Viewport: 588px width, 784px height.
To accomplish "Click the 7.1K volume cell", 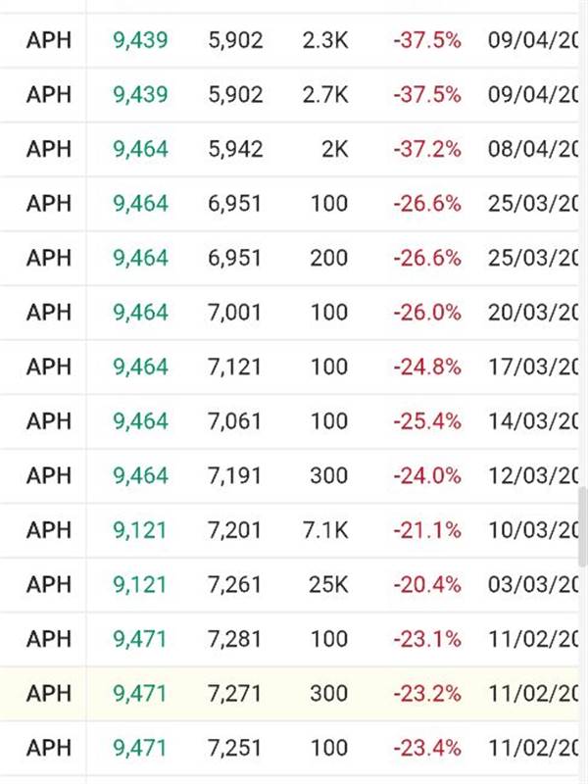I will point(326,530).
